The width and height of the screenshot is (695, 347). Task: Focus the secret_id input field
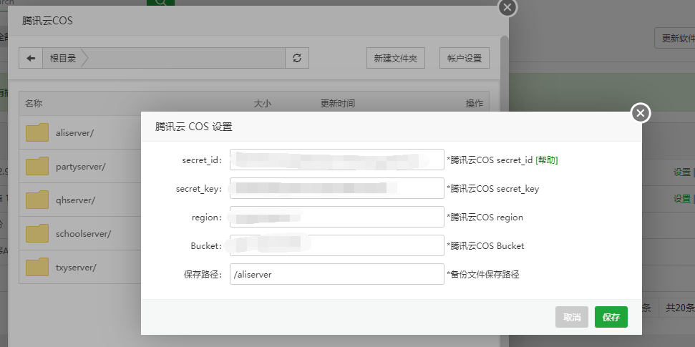pos(337,160)
